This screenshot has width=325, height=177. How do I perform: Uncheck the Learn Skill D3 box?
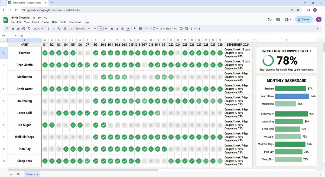click(59, 113)
